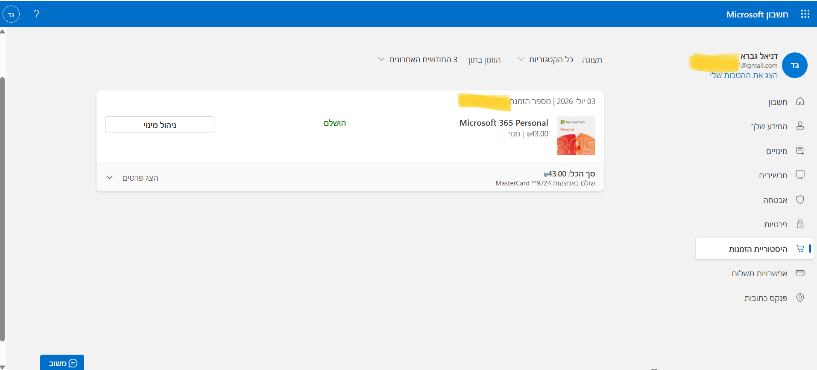Click the Microsoft 365 Personal product thumbnail
The height and width of the screenshot is (370, 817).
[x=576, y=136]
